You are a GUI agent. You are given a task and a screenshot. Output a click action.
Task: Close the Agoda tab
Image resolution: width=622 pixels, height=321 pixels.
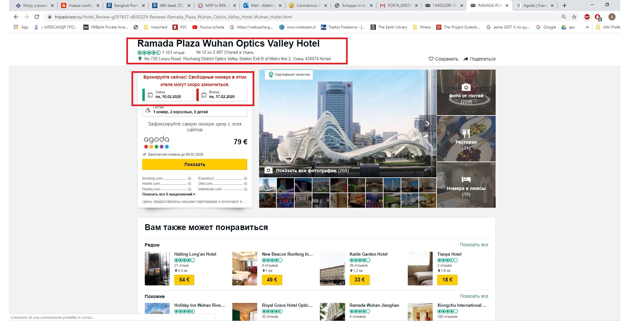pos(552,6)
